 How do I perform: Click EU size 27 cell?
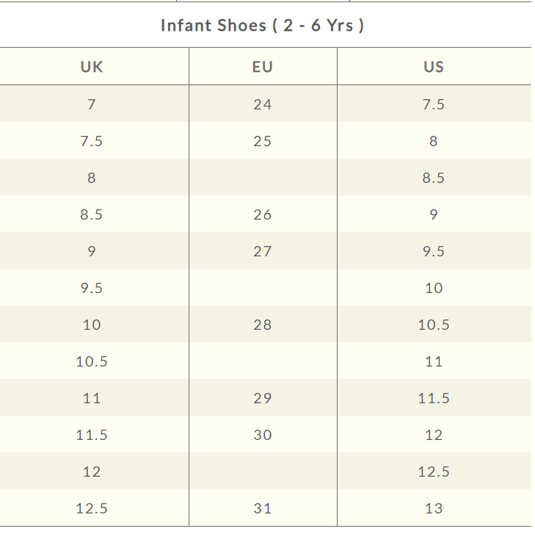[x=262, y=251]
